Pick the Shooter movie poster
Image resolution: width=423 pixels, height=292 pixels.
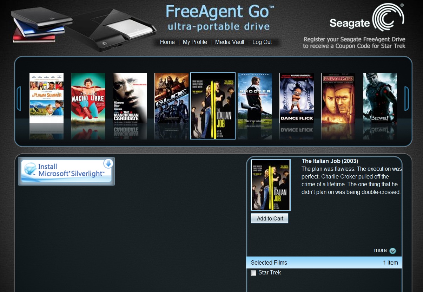(255, 98)
